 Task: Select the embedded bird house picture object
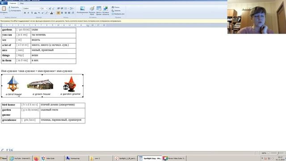(42, 86)
